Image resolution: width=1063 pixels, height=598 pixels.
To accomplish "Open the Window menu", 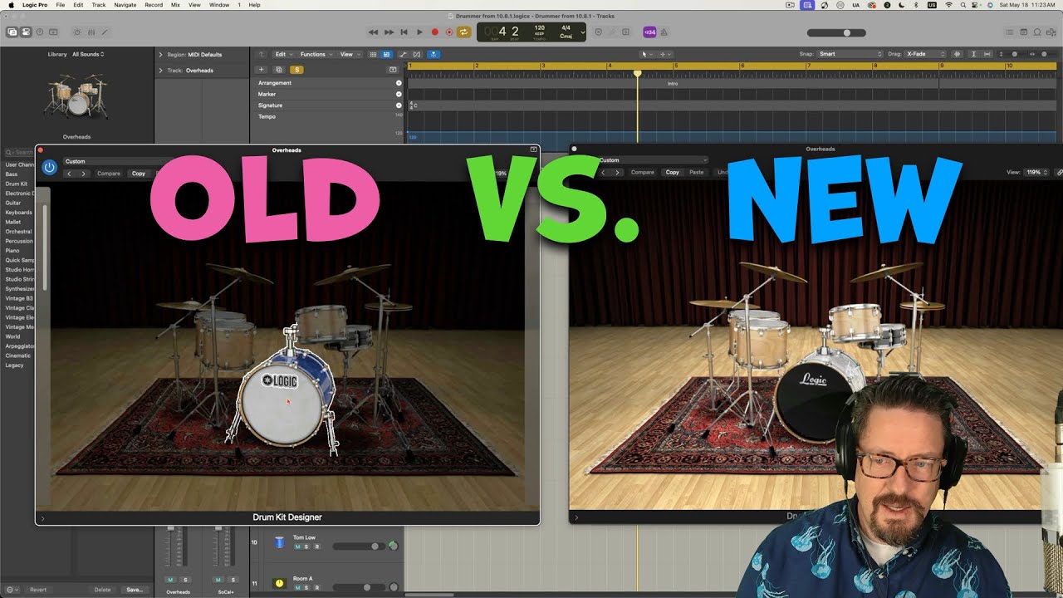I will [219, 5].
